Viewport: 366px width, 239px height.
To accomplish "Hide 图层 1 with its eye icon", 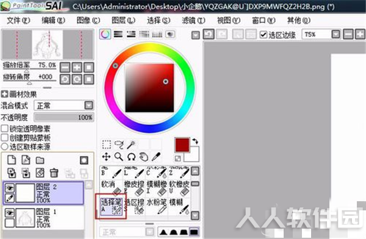I will coord(10,213).
